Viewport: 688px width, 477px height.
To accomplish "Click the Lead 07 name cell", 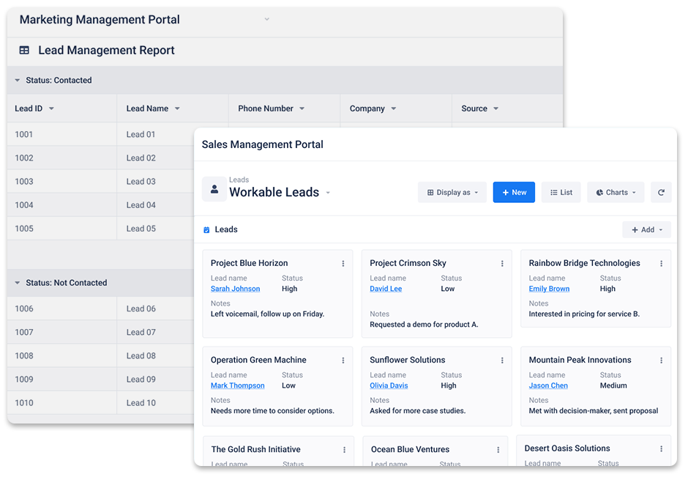I will pos(156,333).
